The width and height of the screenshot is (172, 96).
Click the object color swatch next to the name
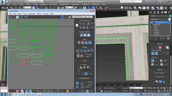click(170, 16)
